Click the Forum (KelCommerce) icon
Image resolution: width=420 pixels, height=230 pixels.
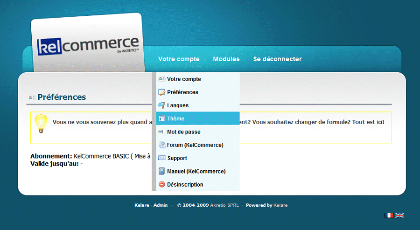tap(162, 145)
